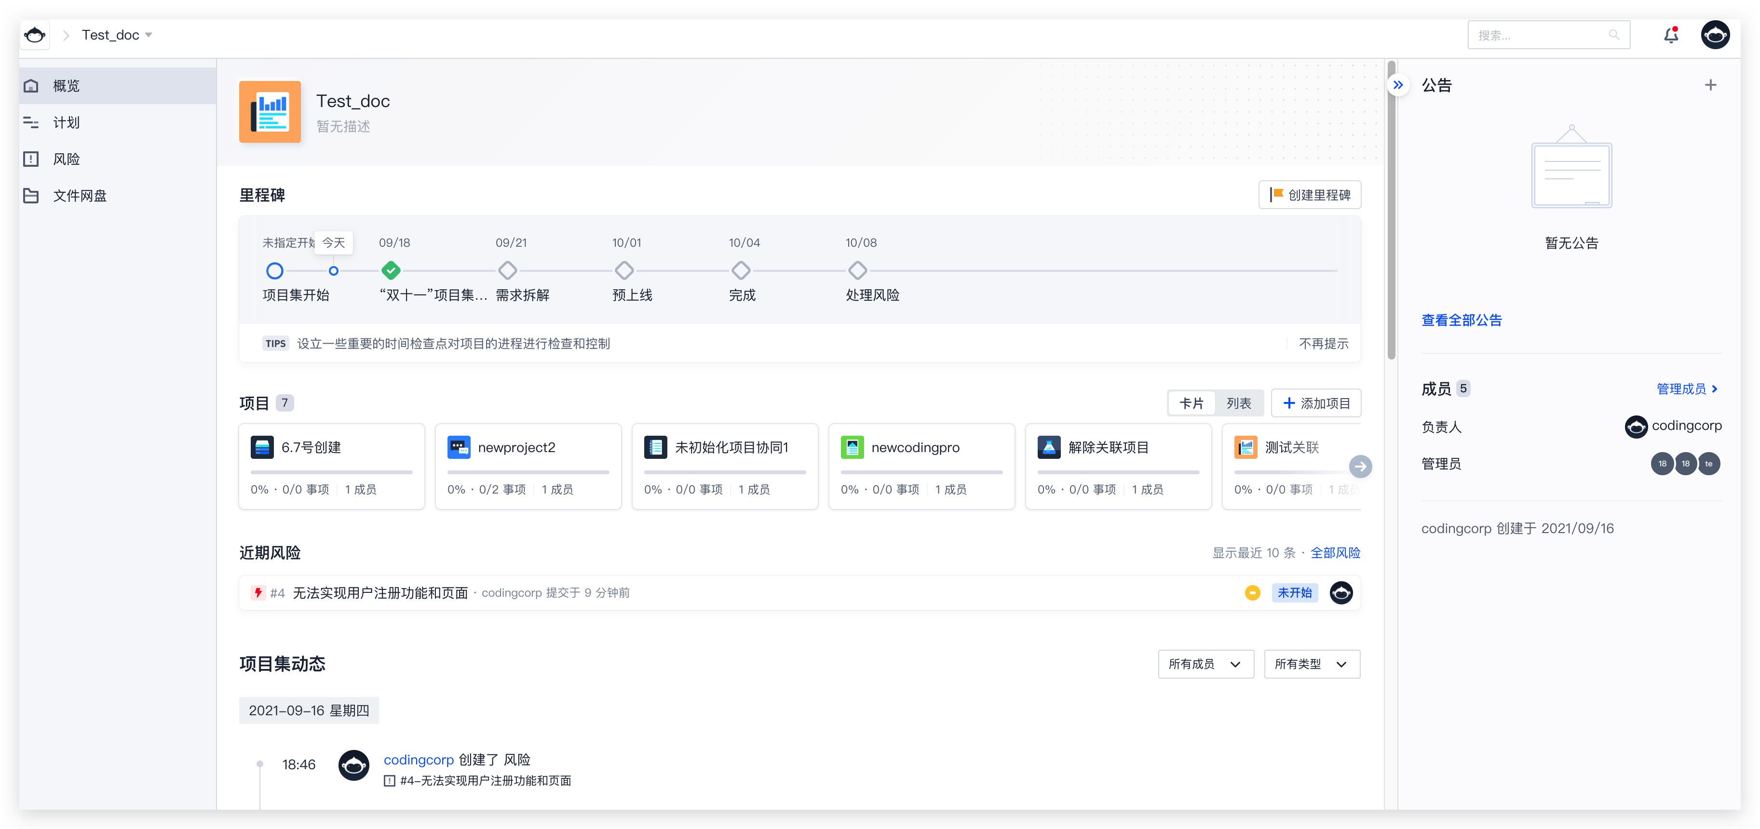Click 创建里程碑 button
Image resolution: width=1760 pixels, height=829 pixels.
(x=1310, y=195)
